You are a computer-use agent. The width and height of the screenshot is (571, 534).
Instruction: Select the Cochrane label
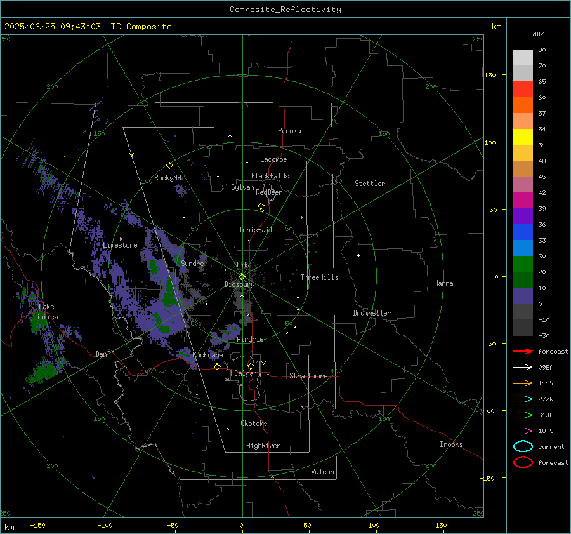coord(207,355)
